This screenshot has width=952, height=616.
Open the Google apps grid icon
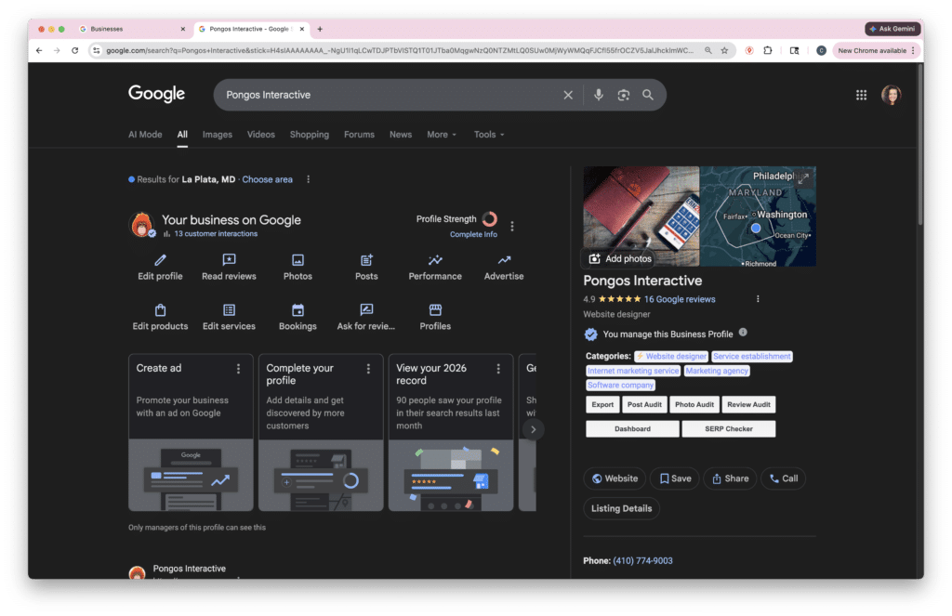point(862,94)
